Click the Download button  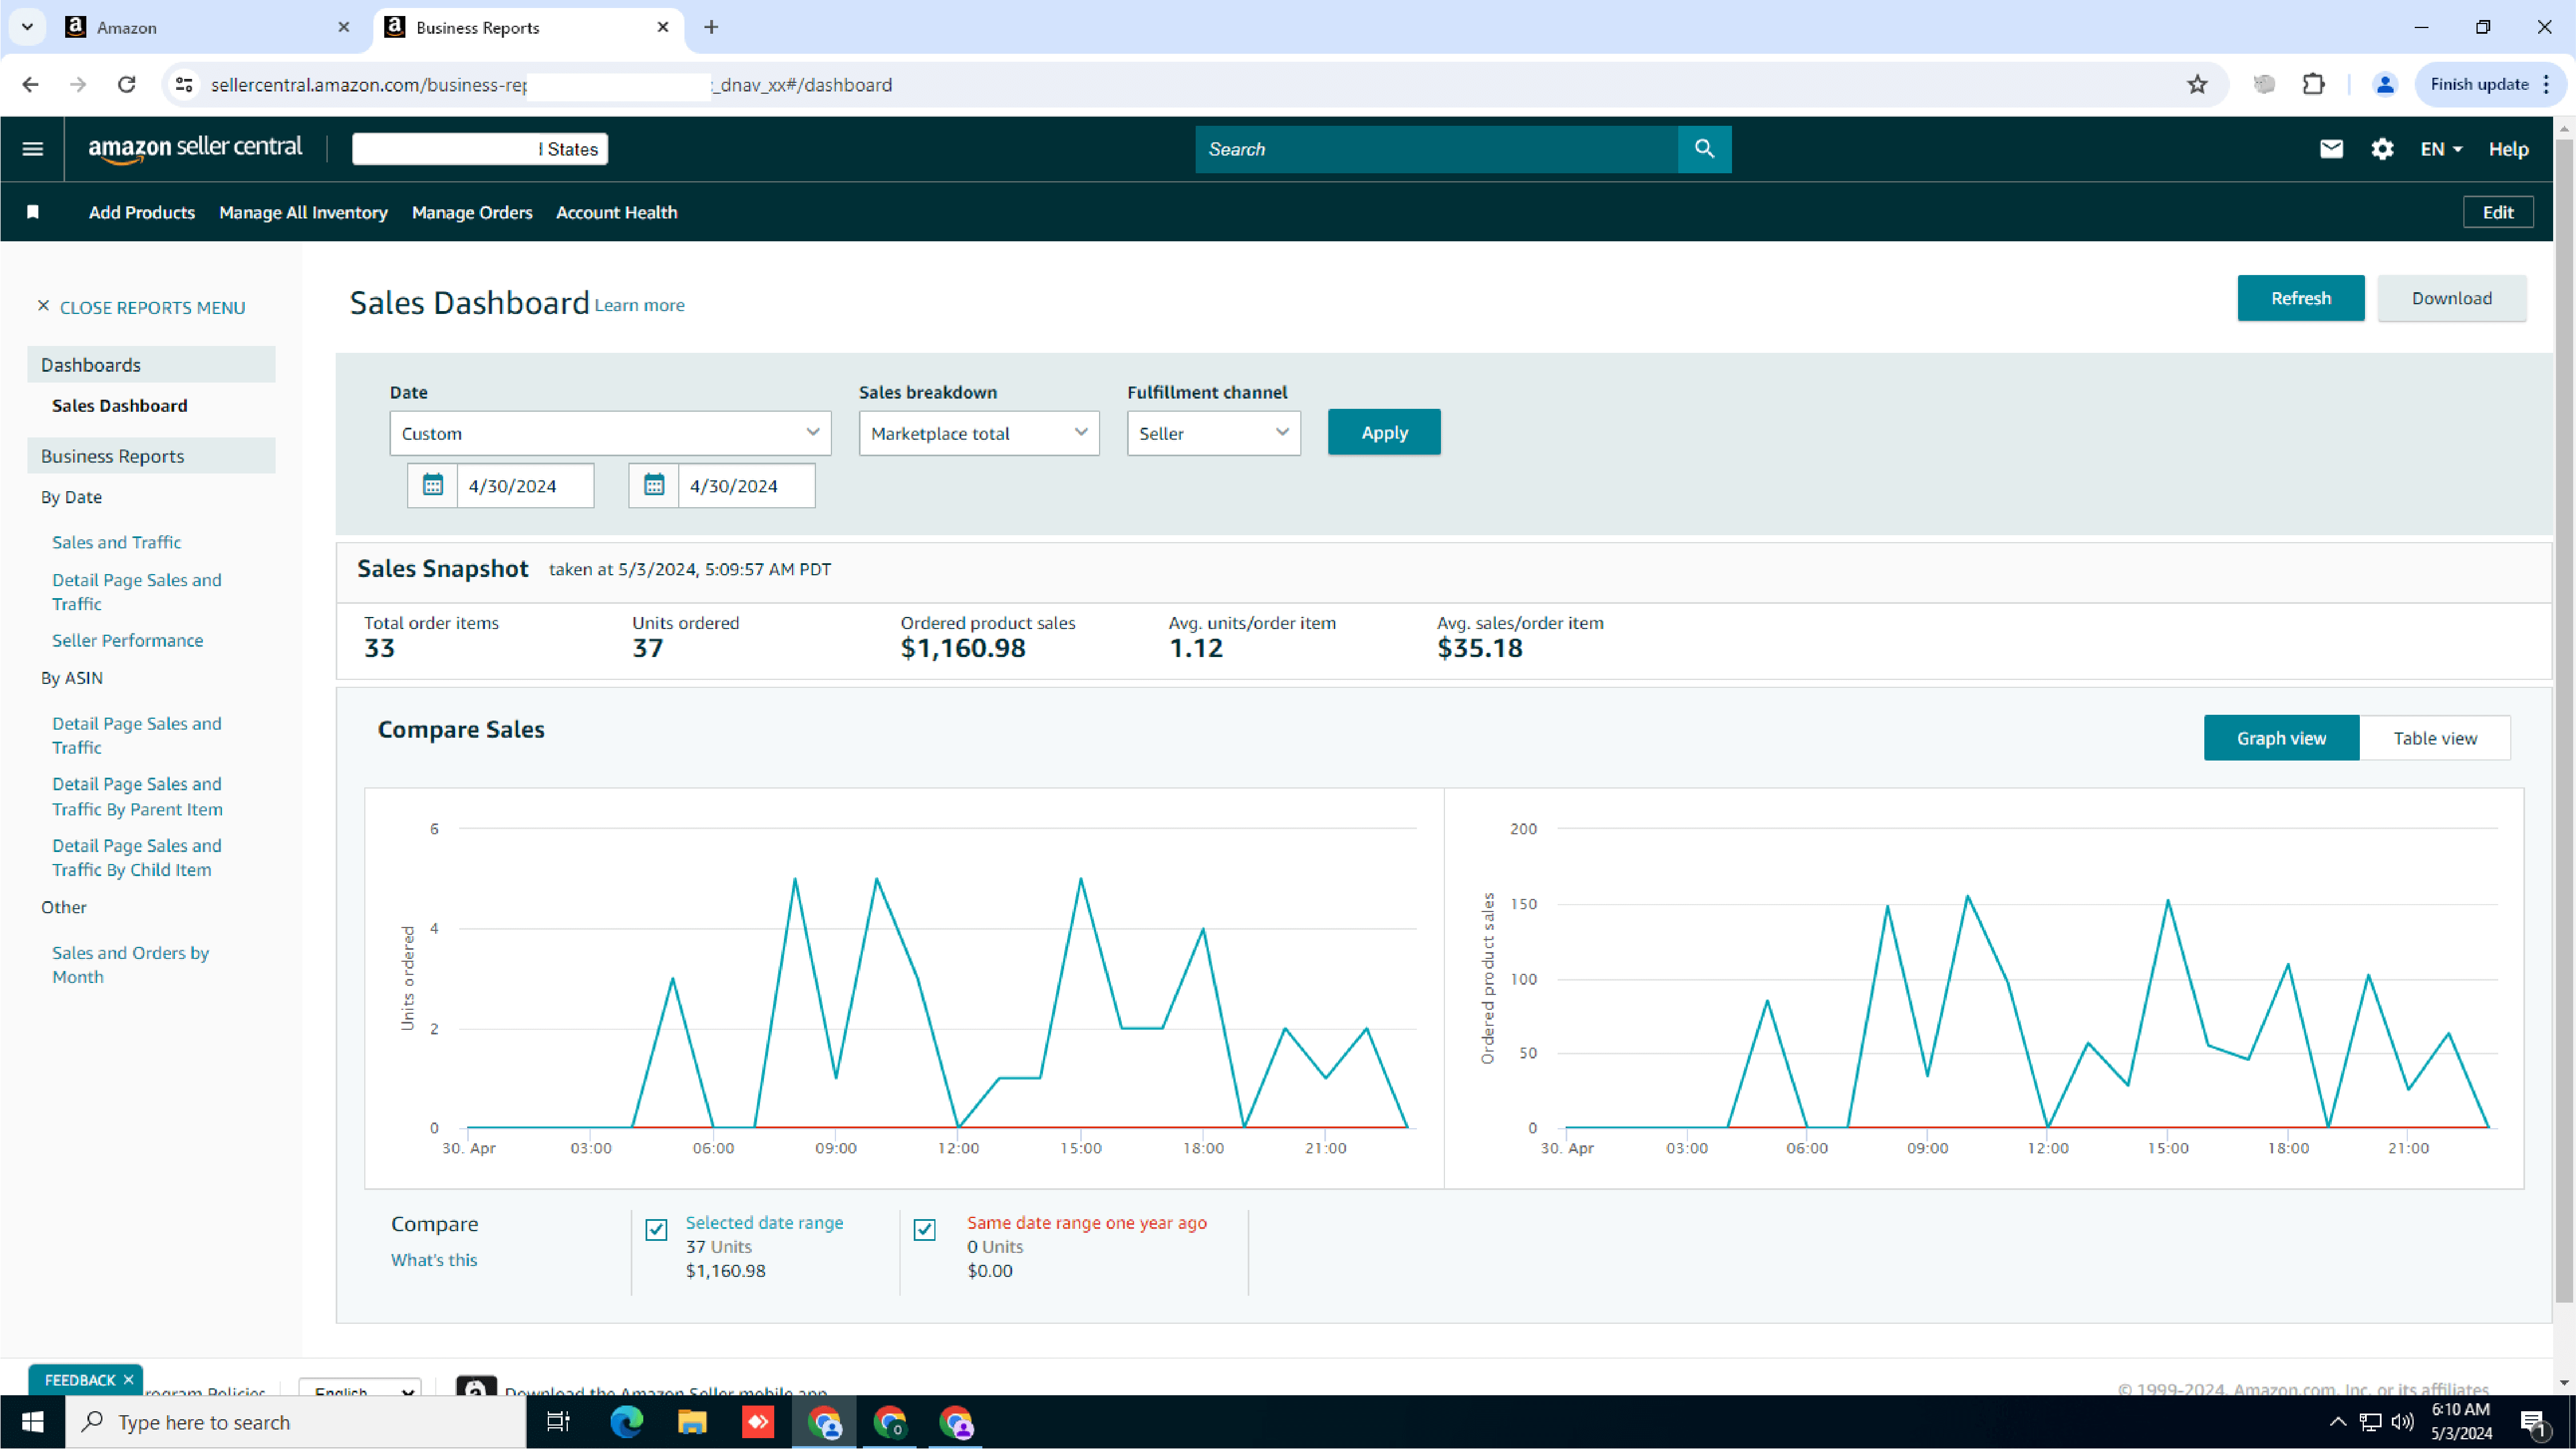(x=2451, y=298)
